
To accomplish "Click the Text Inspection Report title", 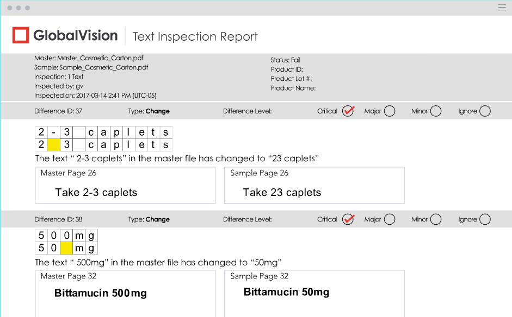I will [x=195, y=36].
